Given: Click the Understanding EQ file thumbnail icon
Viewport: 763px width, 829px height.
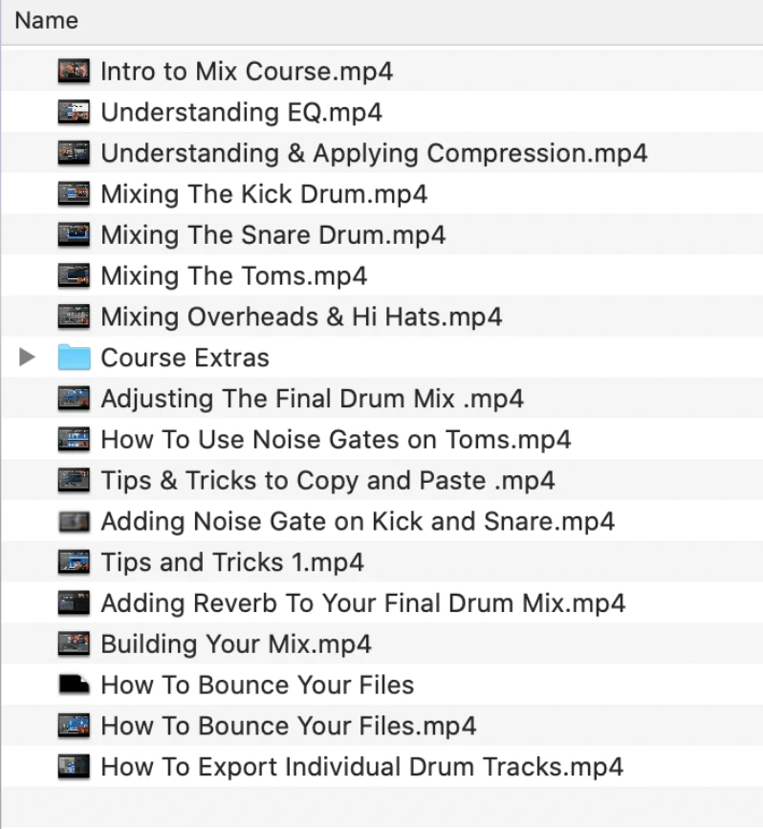Looking at the screenshot, I should coord(74,112).
